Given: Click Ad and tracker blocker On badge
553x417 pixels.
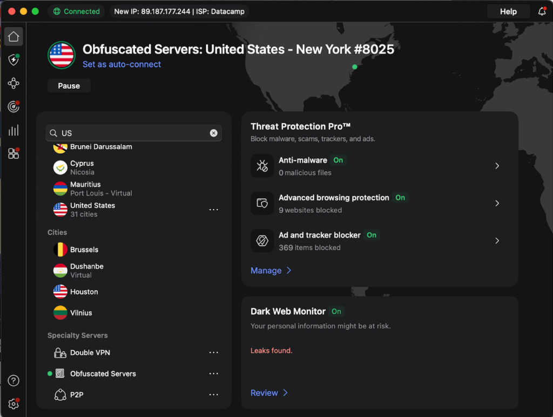Looking at the screenshot, I should coord(372,235).
